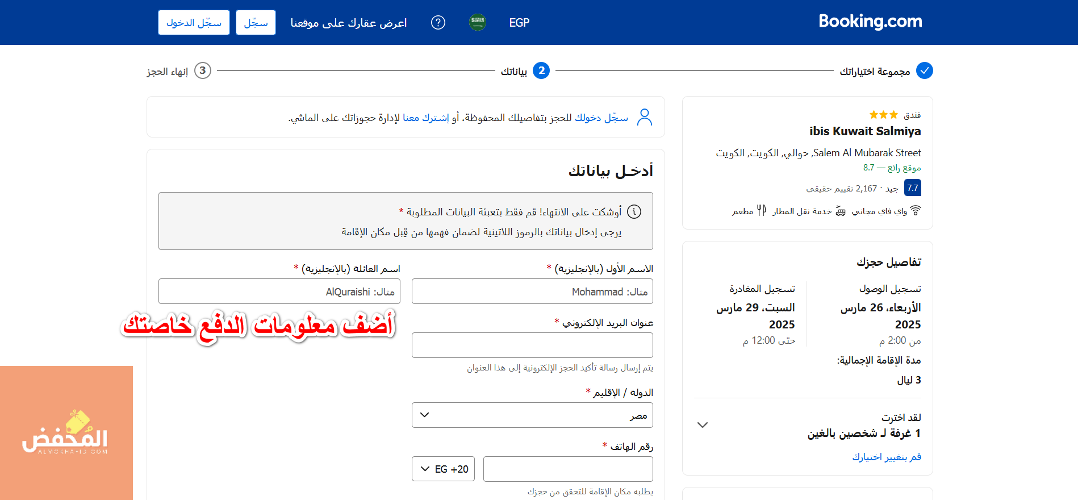Open the help question mark icon
This screenshot has width=1078, height=500.
[x=438, y=23]
